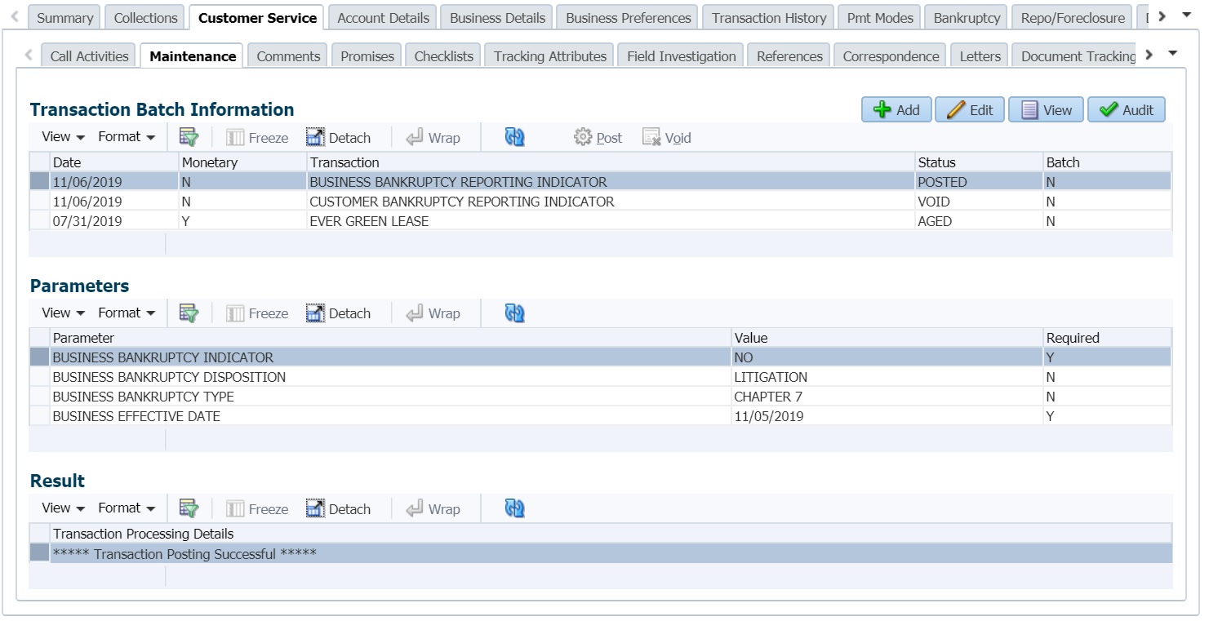Open the top-level tab list dropdown
Screen dimensions: 1209x621
pyautogui.click(x=1186, y=16)
